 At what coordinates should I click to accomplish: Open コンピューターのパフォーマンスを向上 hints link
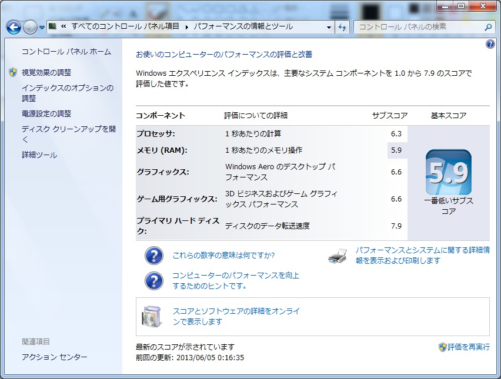click(x=236, y=281)
